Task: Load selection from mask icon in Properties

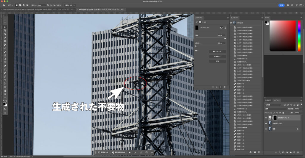Action: click(x=213, y=87)
